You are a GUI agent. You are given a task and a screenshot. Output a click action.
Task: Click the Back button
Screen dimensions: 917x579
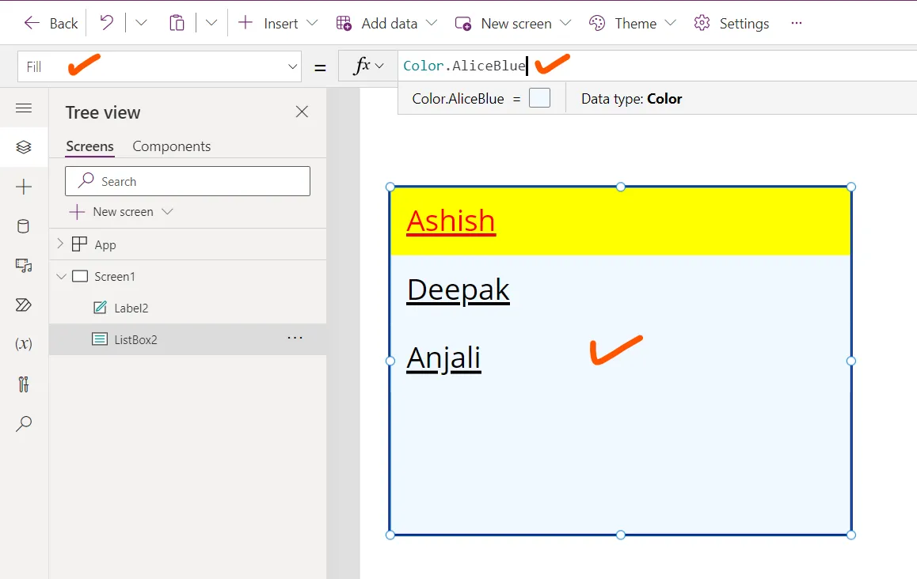[x=50, y=23]
